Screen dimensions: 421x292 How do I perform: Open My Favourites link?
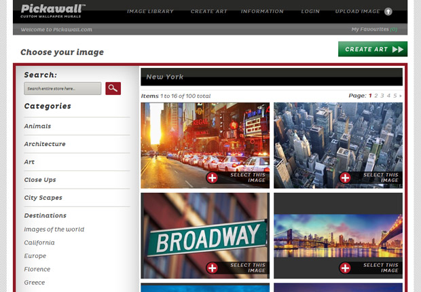click(x=374, y=29)
